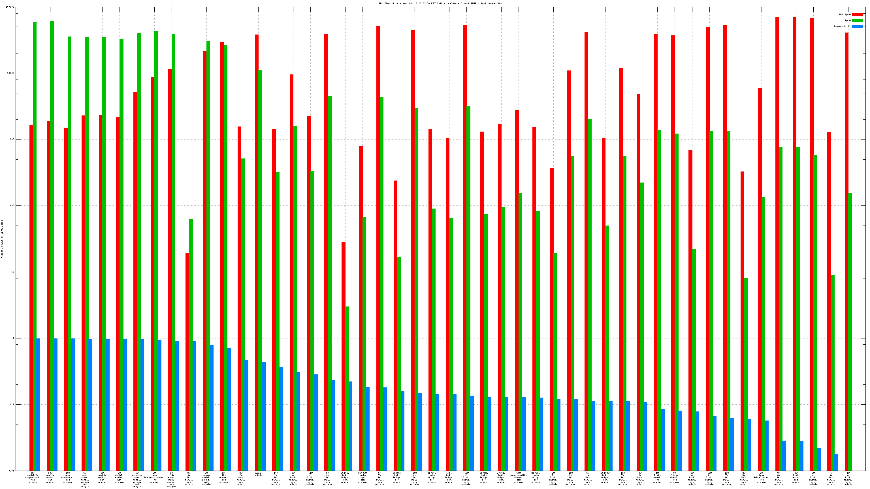The image size is (870, 489).
Task: Click the 'none origin' x-axis label
Action: [258, 474]
